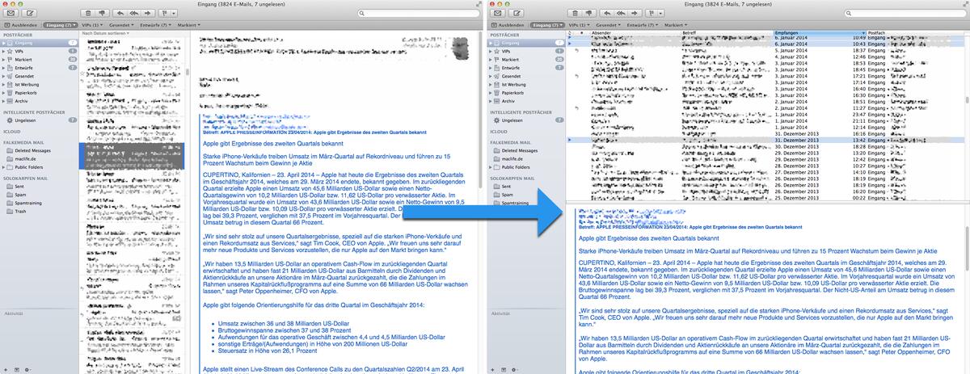Viewport: 970px width, 374px height.
Task: Open maclife.de folder in left sidebar
Action: [40, 158]
